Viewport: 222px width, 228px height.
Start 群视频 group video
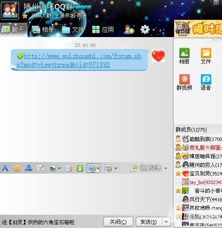point(184,82)
